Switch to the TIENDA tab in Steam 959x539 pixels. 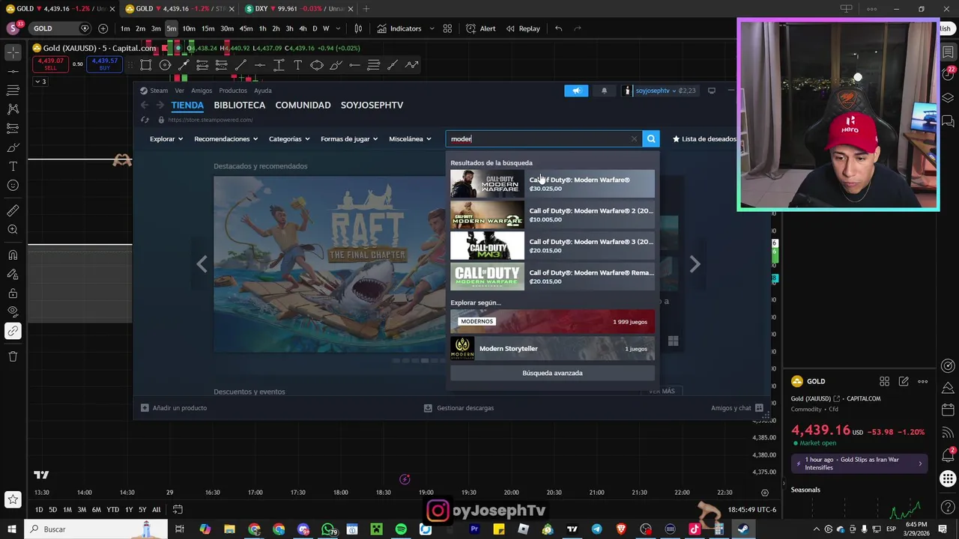pyautogui.click(x=187, y=105)
